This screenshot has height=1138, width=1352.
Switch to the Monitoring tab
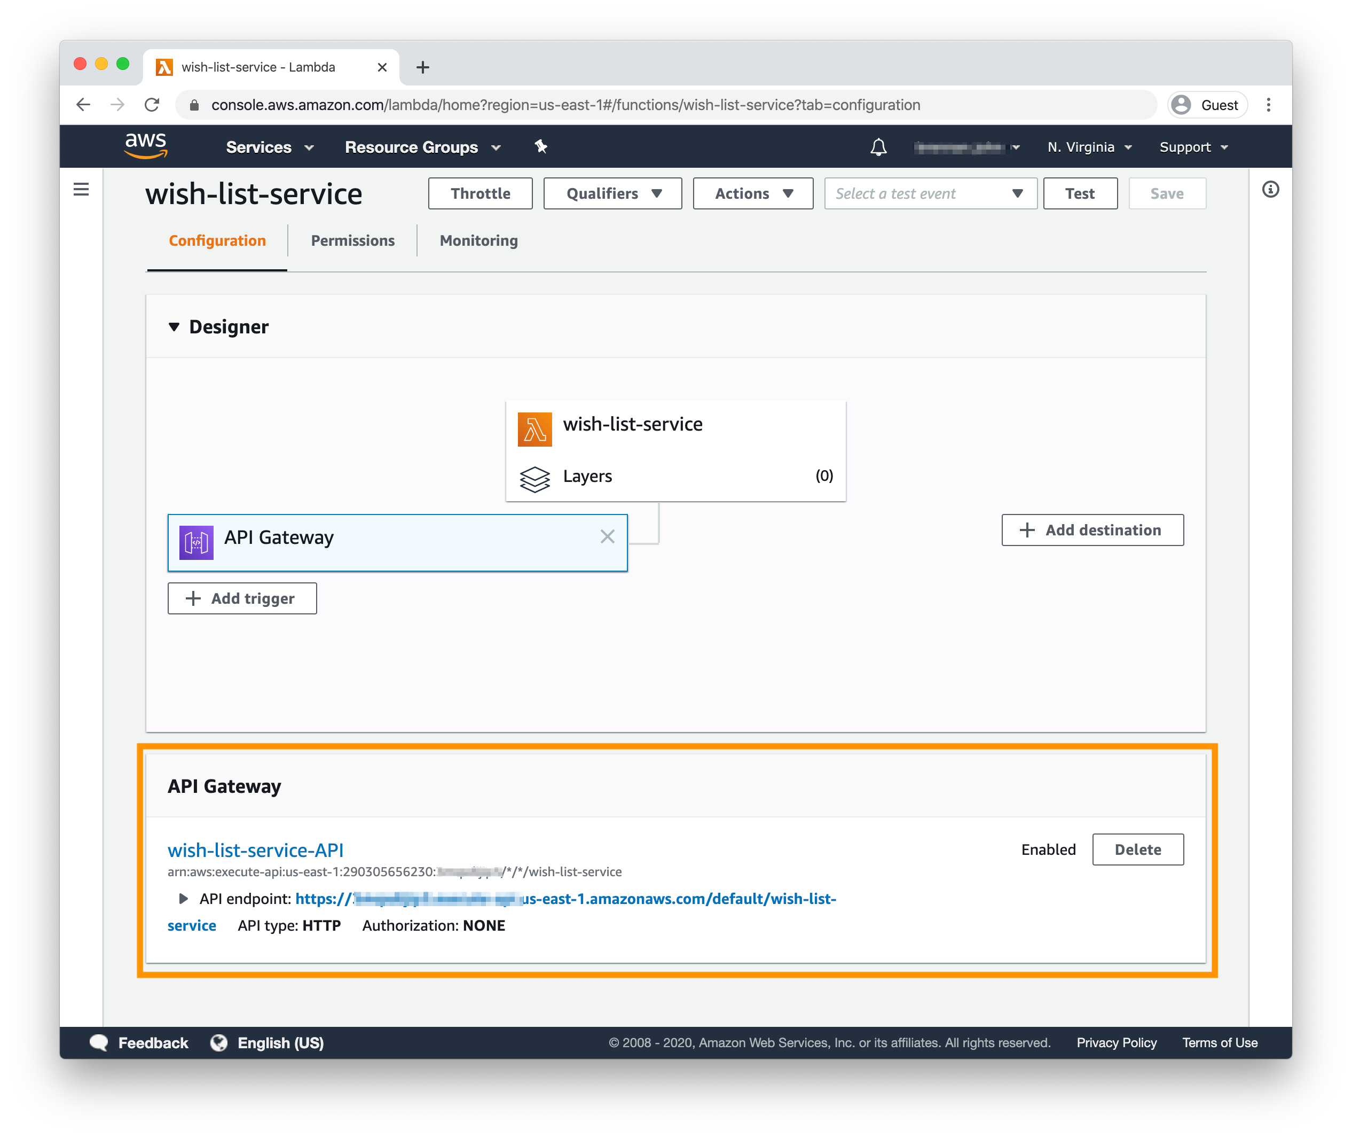coord(478,240)
